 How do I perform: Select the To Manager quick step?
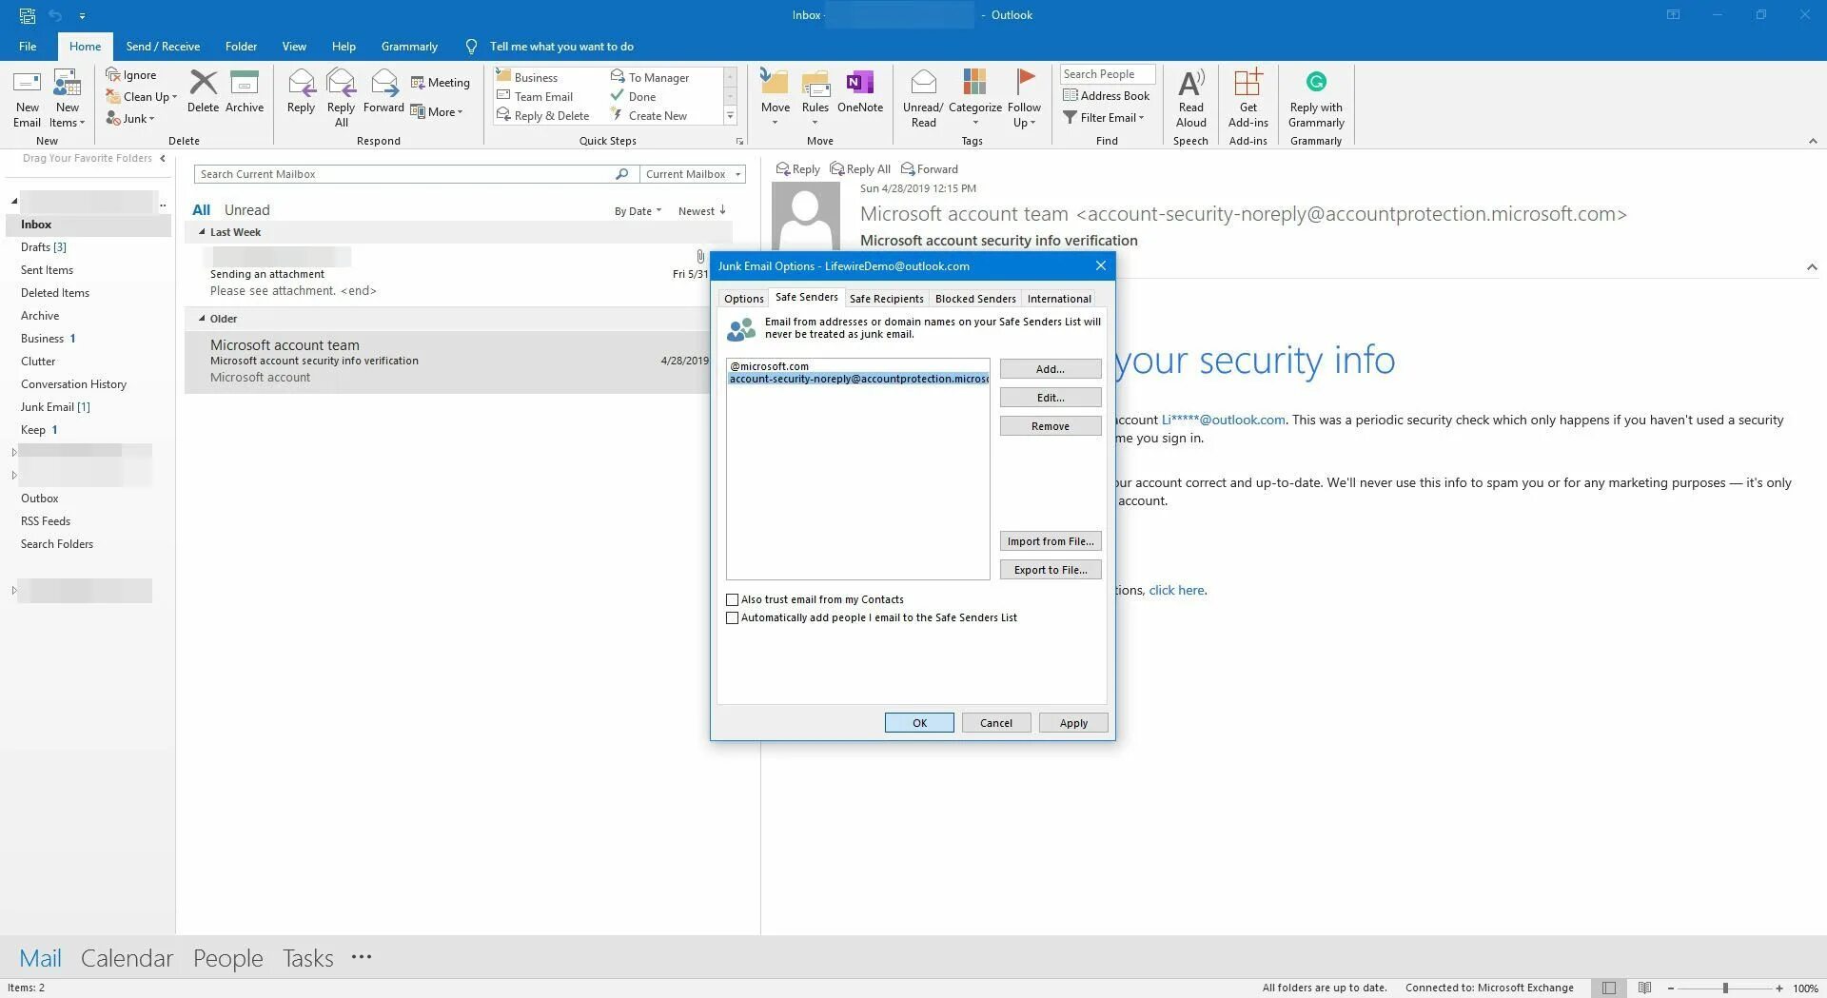pos(650,77)
